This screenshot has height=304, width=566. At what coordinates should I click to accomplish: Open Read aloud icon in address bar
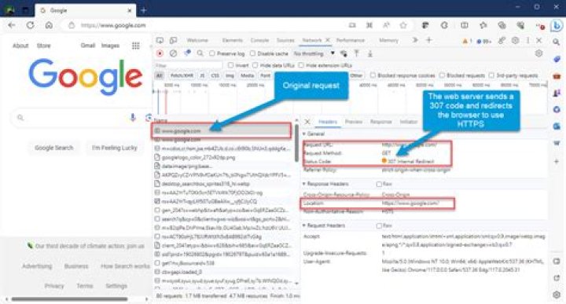pyautogui.click(x=386, y=25)
